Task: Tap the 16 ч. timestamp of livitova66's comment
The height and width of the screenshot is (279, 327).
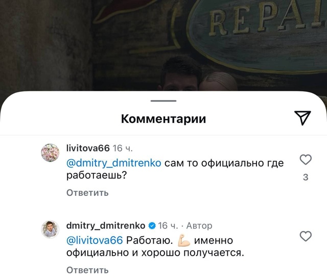Action: pos(123,148)
